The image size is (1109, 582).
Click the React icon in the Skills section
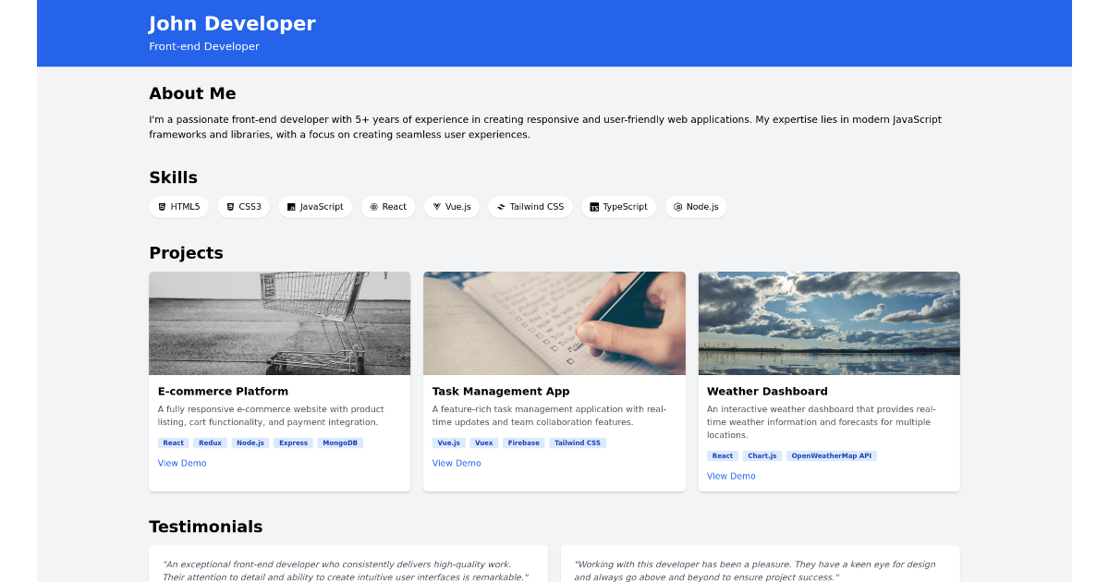372,206
